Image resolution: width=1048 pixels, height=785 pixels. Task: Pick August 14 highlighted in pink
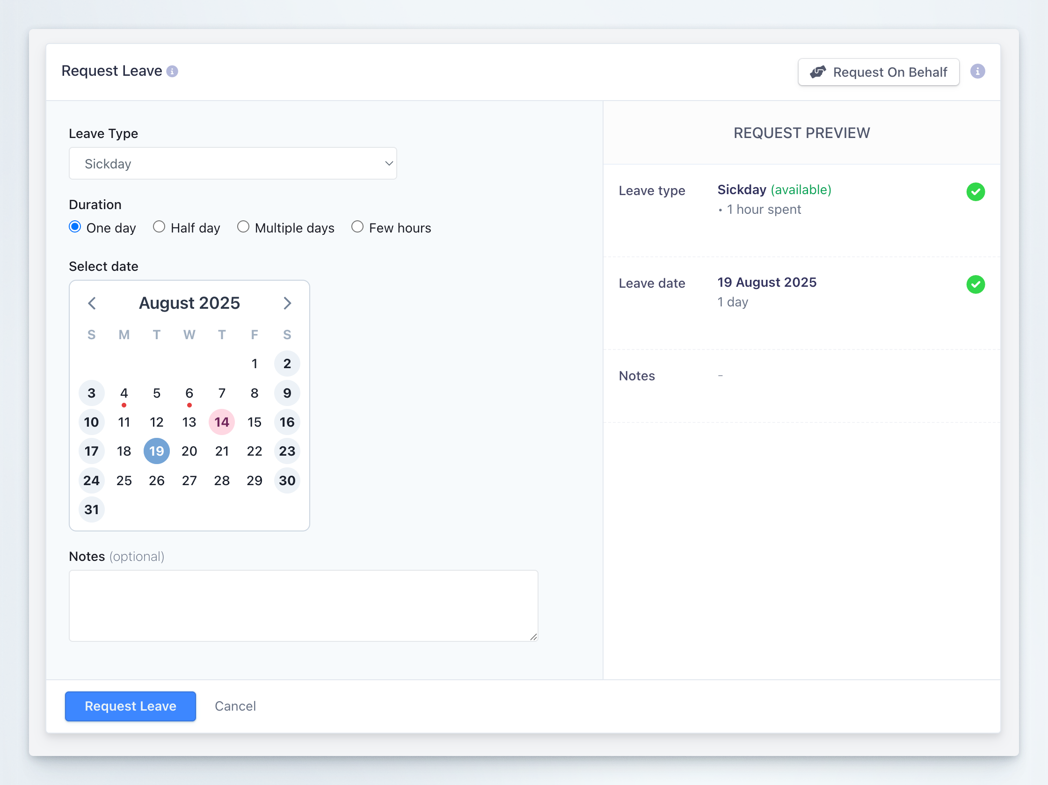tap(222, 422)
